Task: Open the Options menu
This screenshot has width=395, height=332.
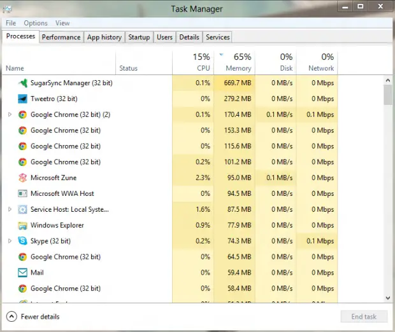Action: 36,23
